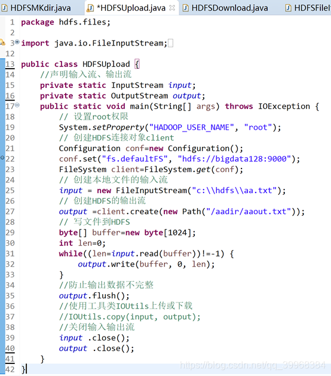Click the marker icon beside line 22

[x=2, y=158]
